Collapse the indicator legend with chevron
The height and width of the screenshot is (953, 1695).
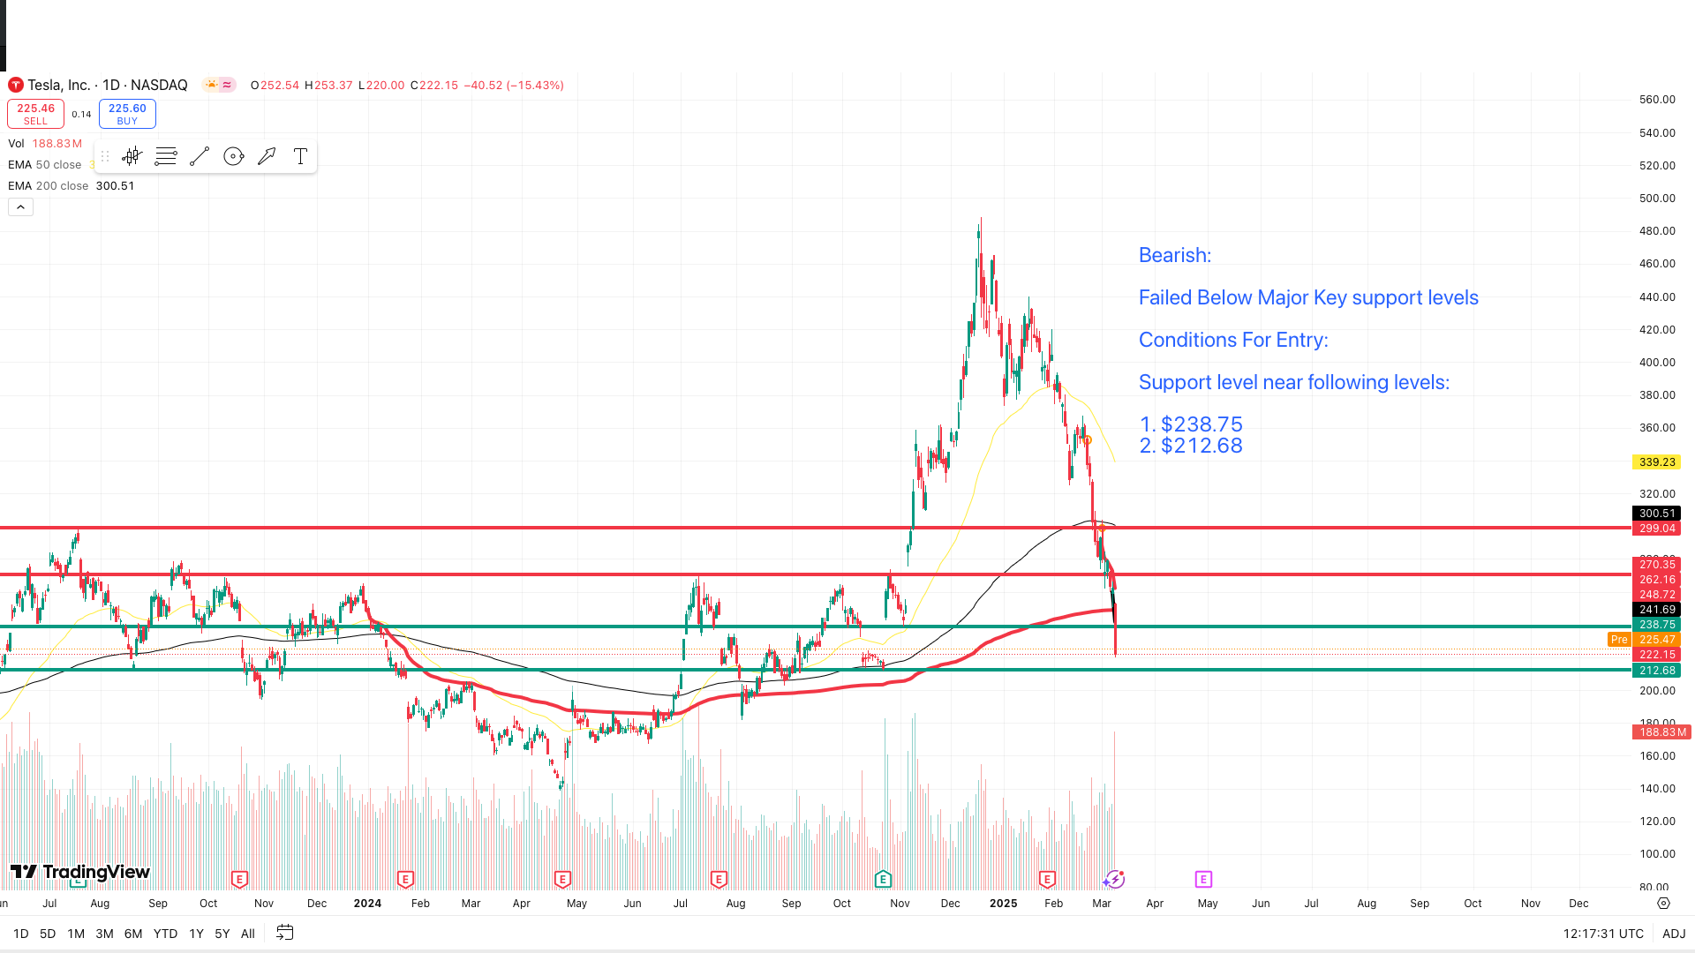point(20,206)
